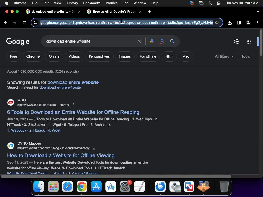
Task: Open Control Center in menu bar
Action: tap(219, 3)
